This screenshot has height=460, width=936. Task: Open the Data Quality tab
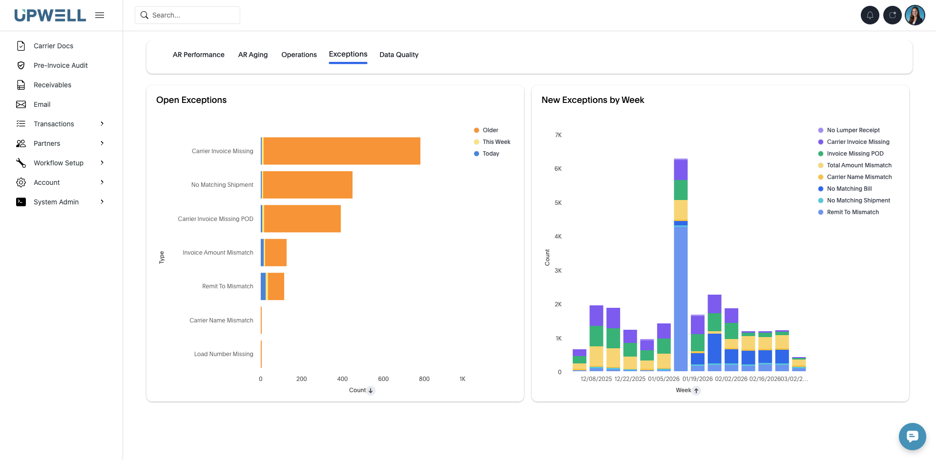pyautogui.click(x=398, y=55)
